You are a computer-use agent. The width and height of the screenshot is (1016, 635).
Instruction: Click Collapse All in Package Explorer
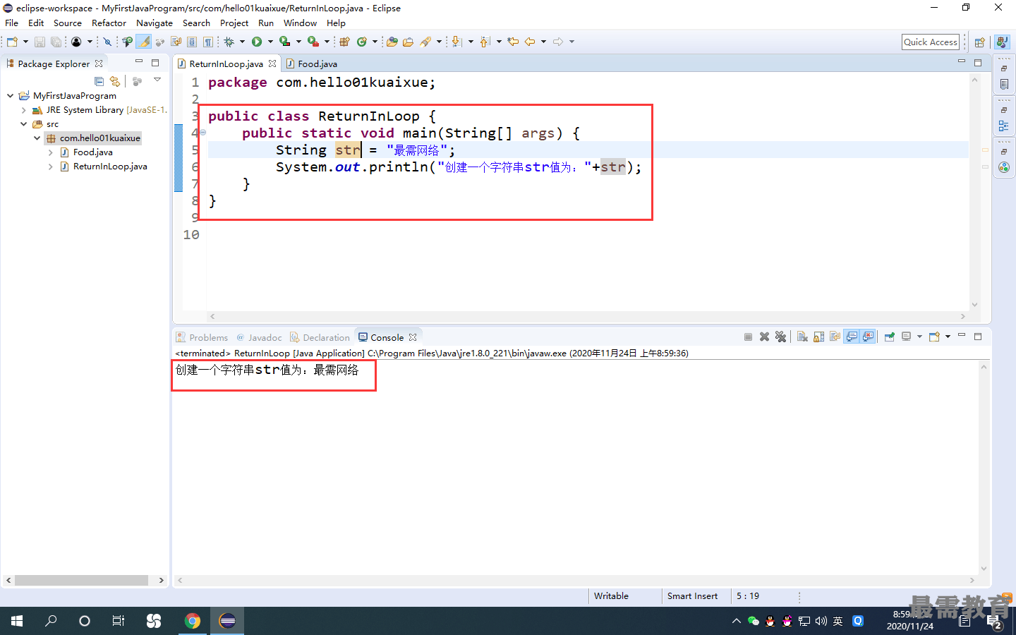click(99, 81)
